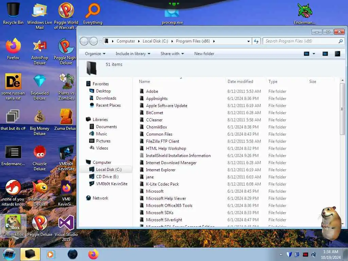Open the Include in library dropdown

(133, 54)
